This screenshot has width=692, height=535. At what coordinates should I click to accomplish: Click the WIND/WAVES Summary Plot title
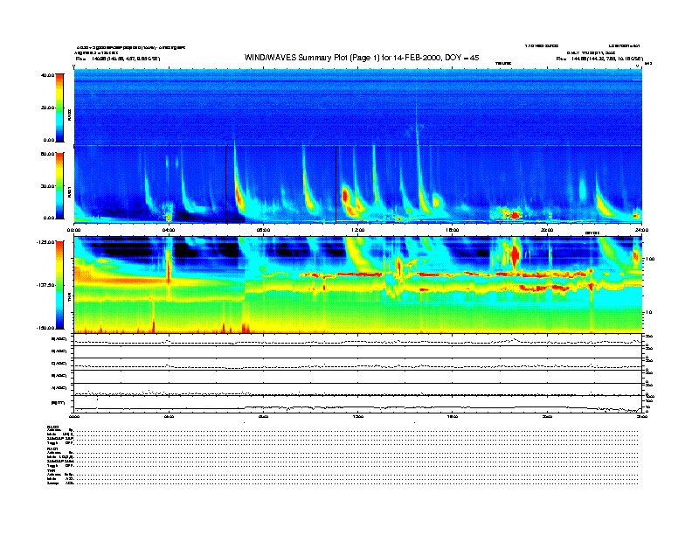[x=362, y=58]
